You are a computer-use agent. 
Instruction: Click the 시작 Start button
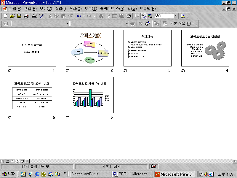8,174
